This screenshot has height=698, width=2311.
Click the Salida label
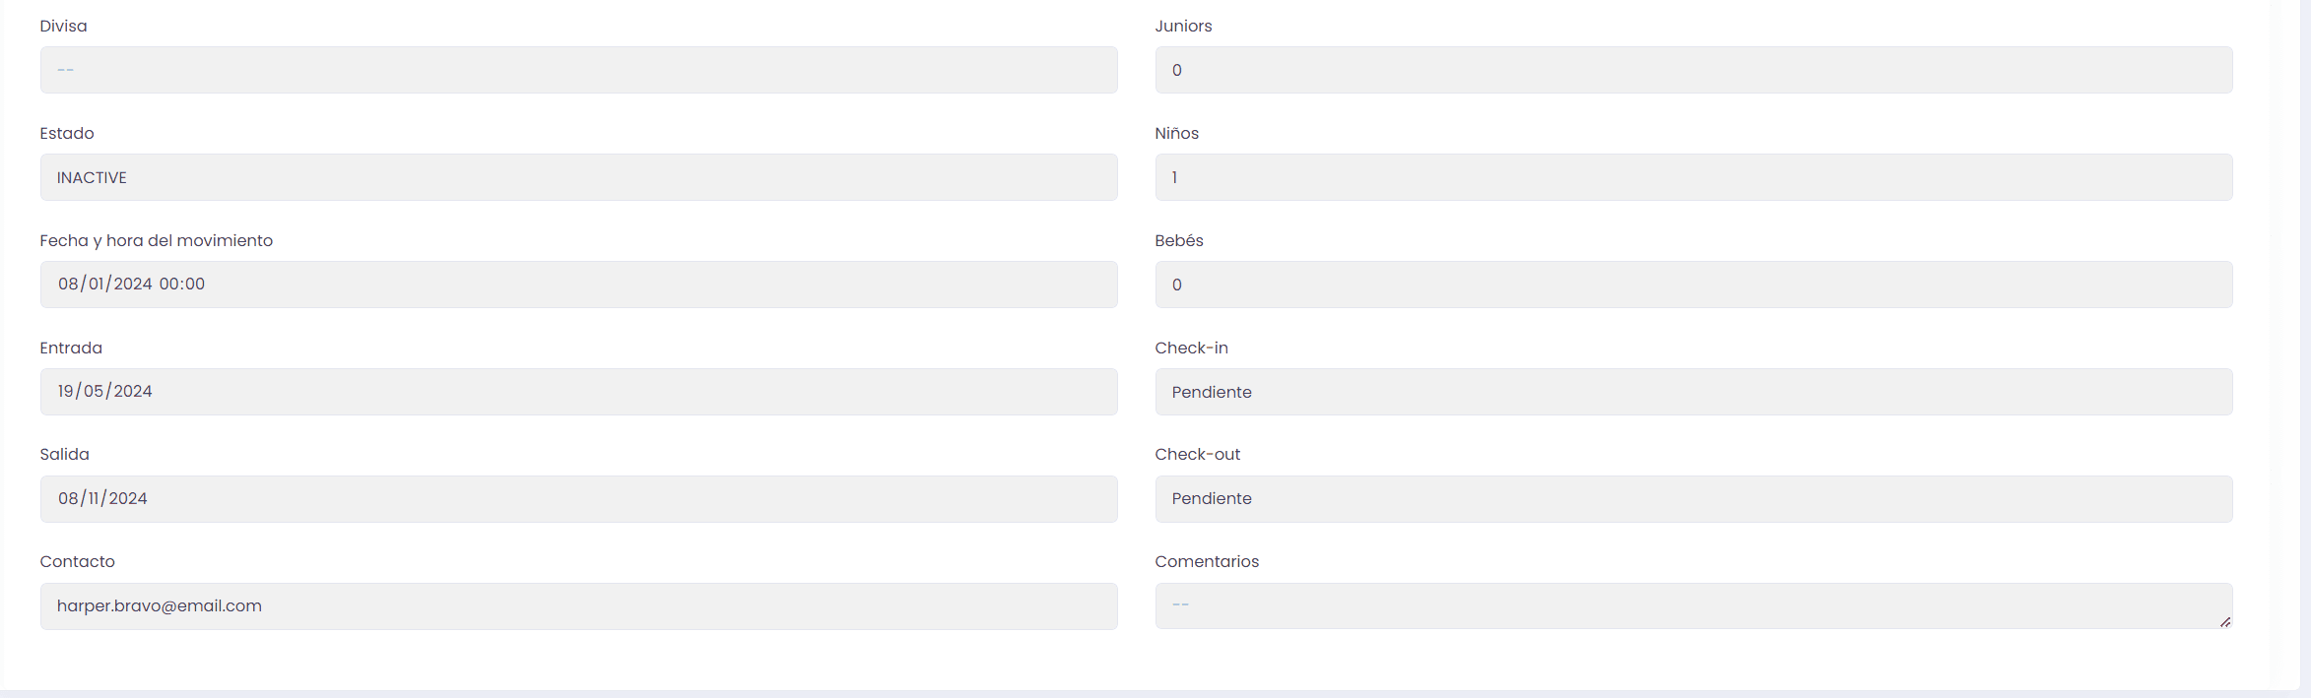coord(64,454)
